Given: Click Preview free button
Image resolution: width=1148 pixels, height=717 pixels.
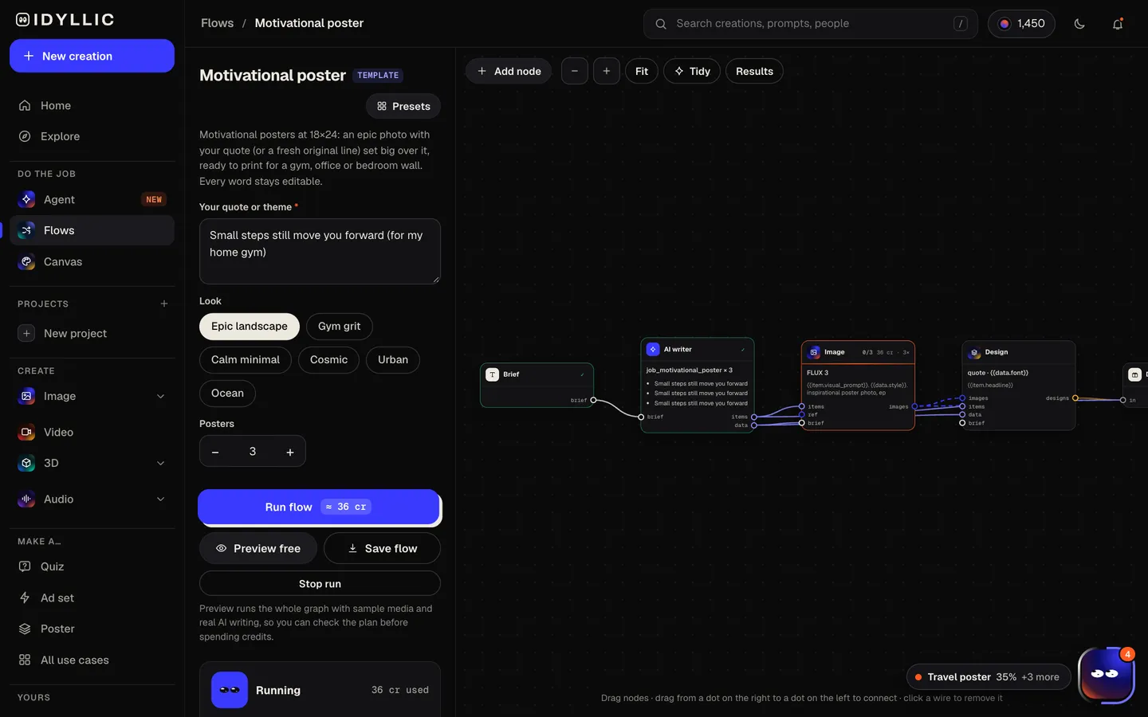Looking at the screenshot, I should pyautogui.click(x=258, y=548).
